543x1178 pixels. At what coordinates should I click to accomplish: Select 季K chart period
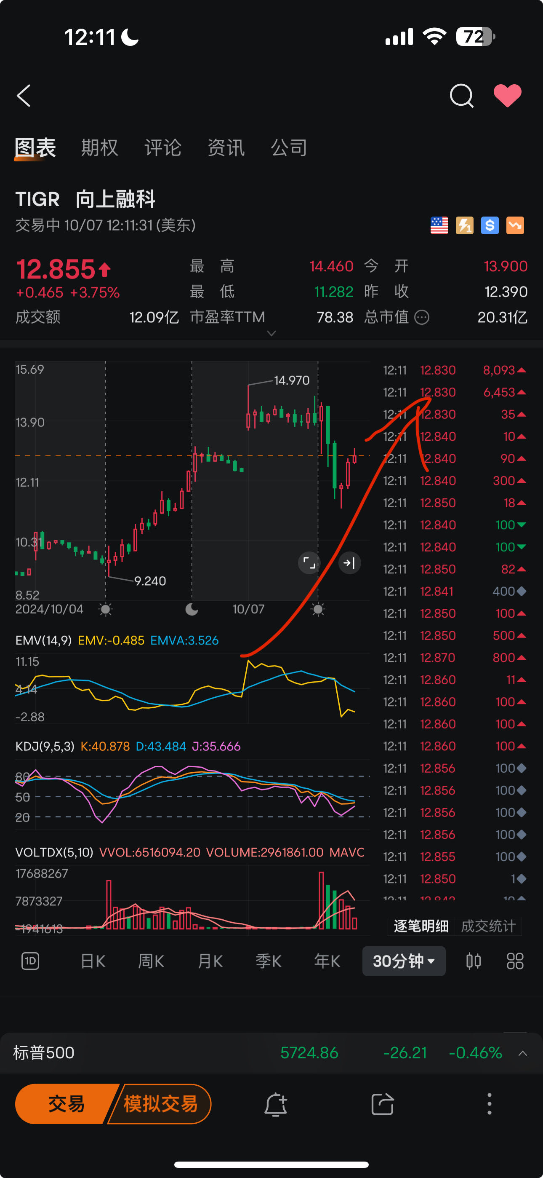tap(269, 961)
